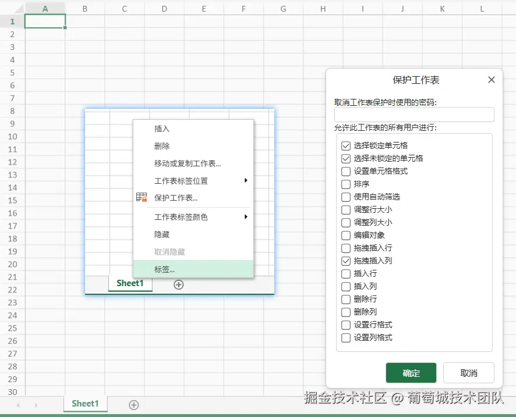This screenshot has width=516, height=417.
Task: Enable 使用自动筛选 checkbox
Action: [346, 197]
